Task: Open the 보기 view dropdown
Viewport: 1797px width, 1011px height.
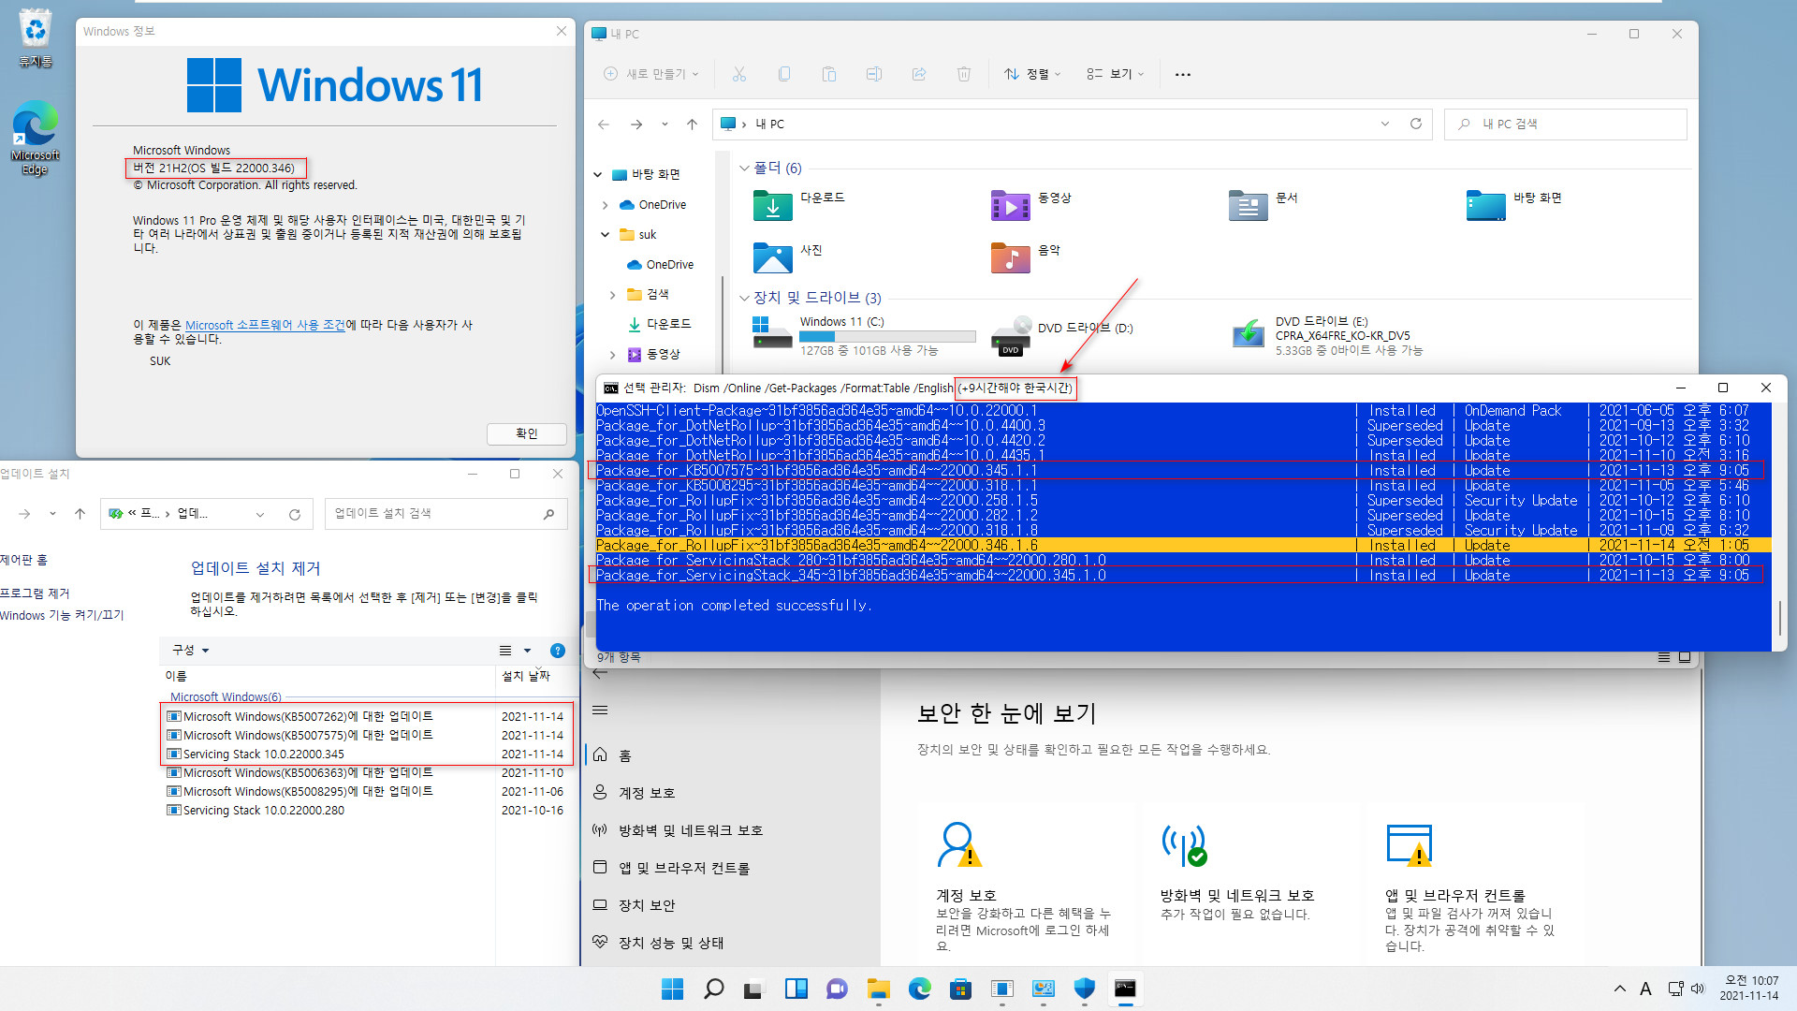Action: (1115, 74)
